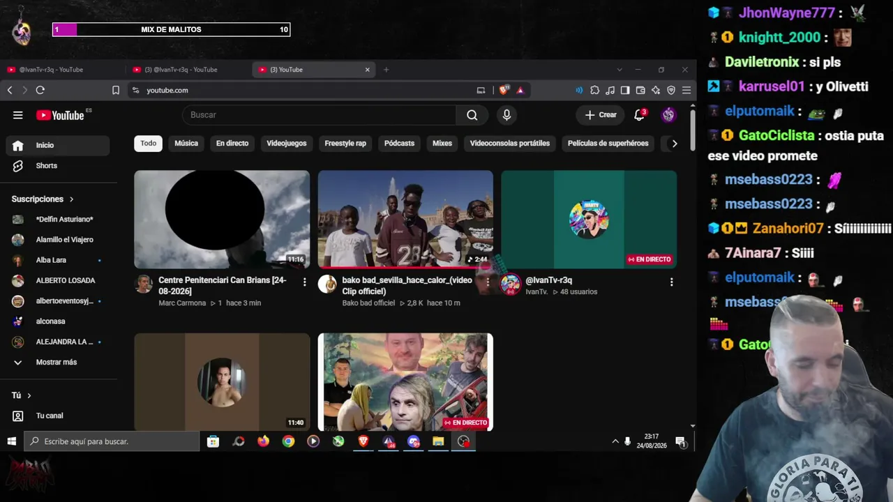Open Brave Leo AI star icon
893x502 pixels.
click(x=656, y=90)
